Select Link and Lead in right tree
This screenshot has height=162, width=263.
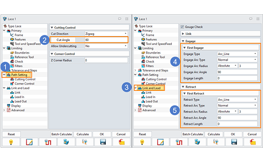pyautogui.click(x=151, y=88)
